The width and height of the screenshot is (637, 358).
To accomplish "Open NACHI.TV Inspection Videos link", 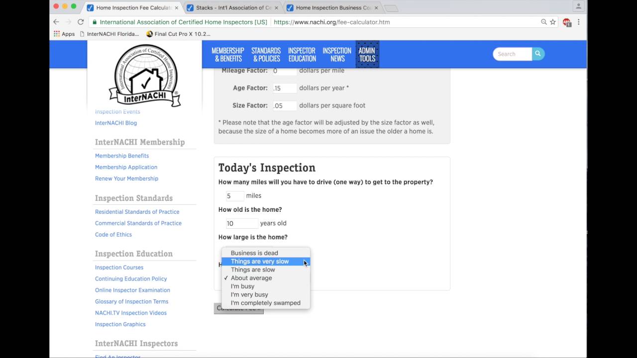I will click(131, 313).
